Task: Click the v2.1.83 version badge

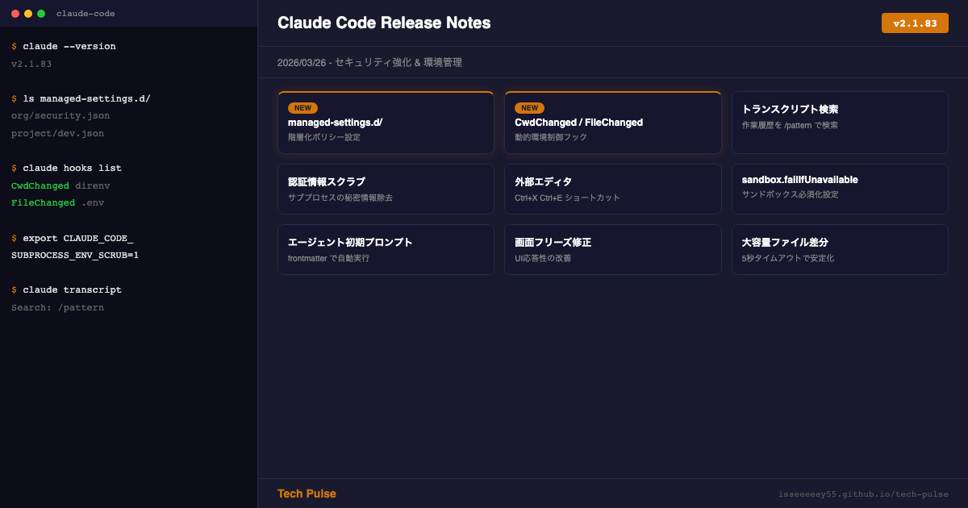Action: [915, 23]
